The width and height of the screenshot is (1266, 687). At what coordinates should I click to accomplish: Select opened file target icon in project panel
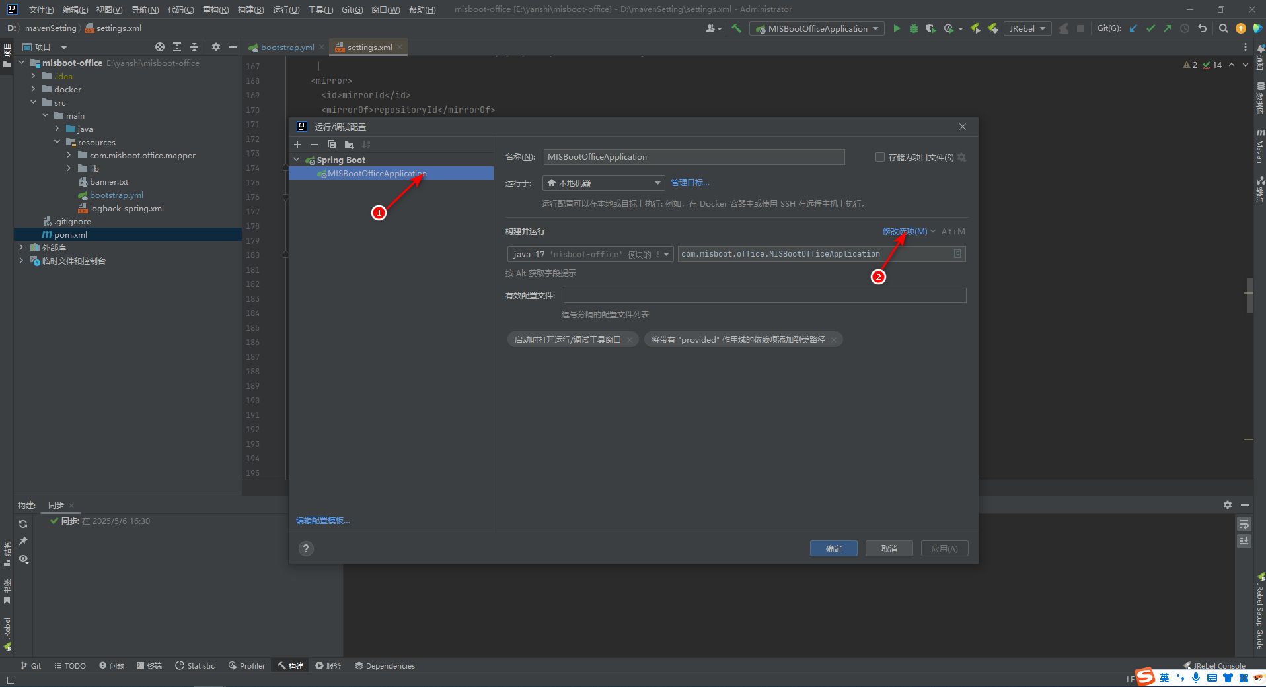click(x=160, y=47)
